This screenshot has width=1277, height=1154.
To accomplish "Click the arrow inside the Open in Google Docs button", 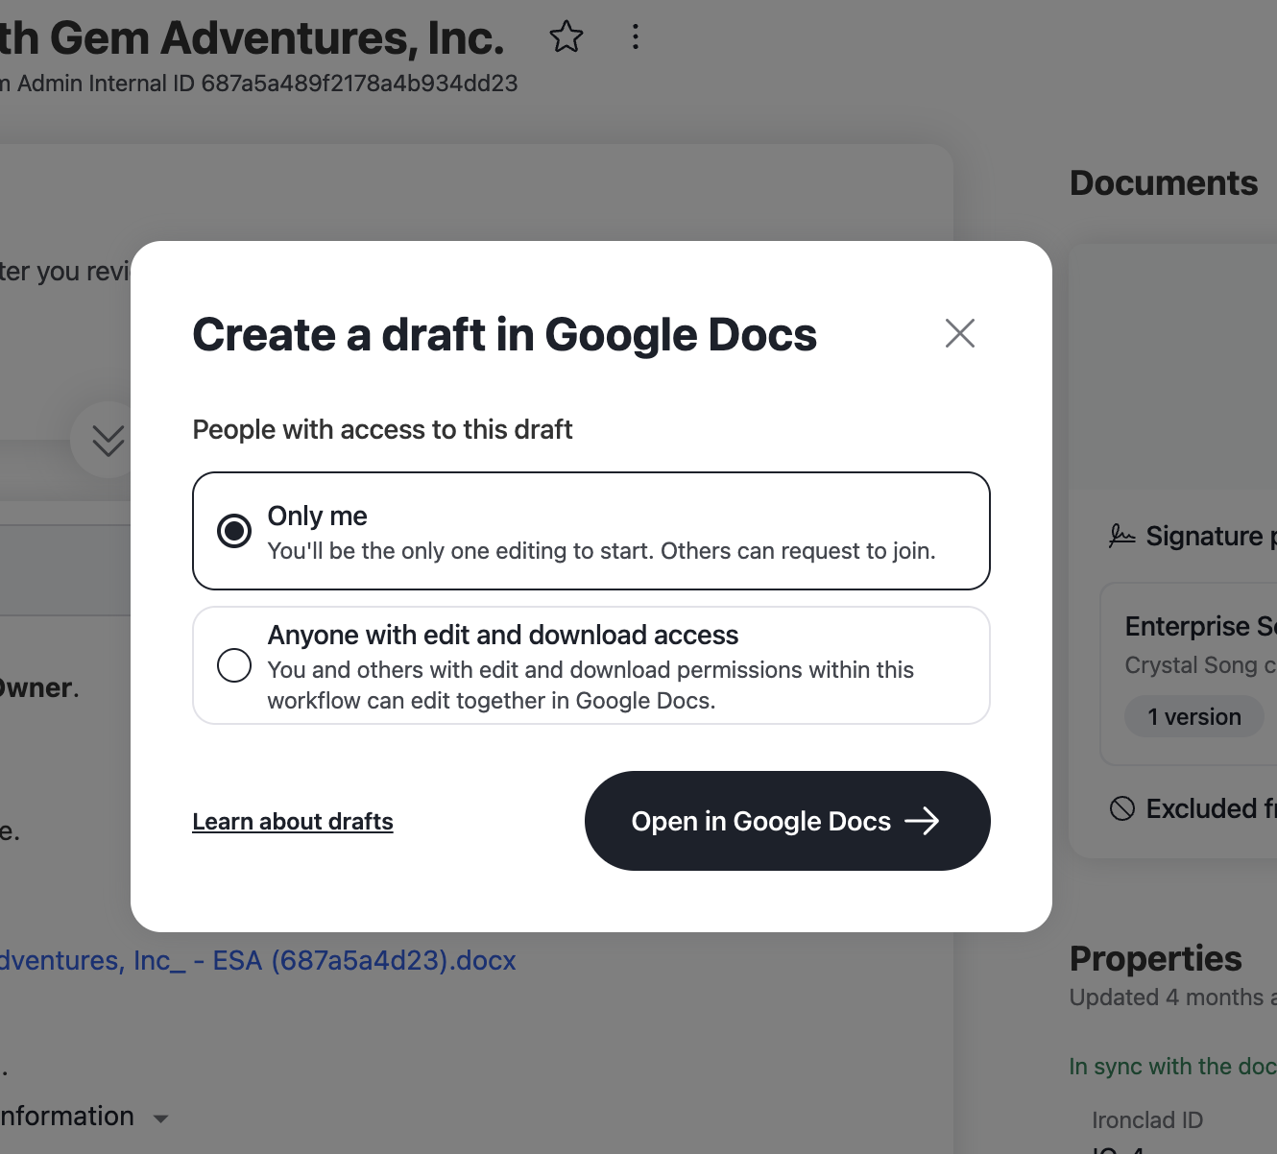I will [x=923, y=821].
